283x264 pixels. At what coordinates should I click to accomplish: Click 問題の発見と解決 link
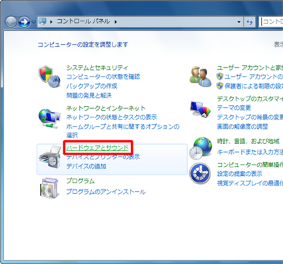[x=89, y=95]
